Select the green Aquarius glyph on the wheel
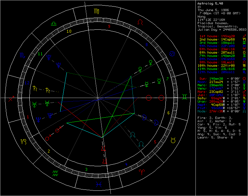 click(55, 172)
